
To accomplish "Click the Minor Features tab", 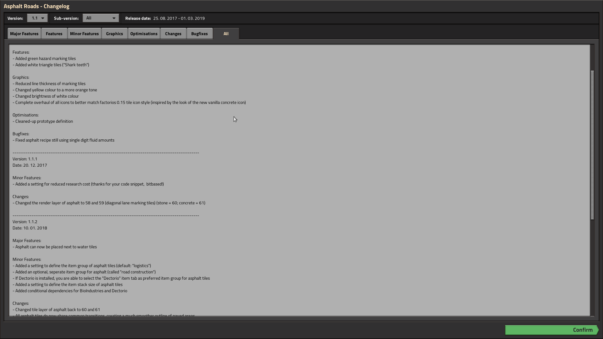I will 84,33.
